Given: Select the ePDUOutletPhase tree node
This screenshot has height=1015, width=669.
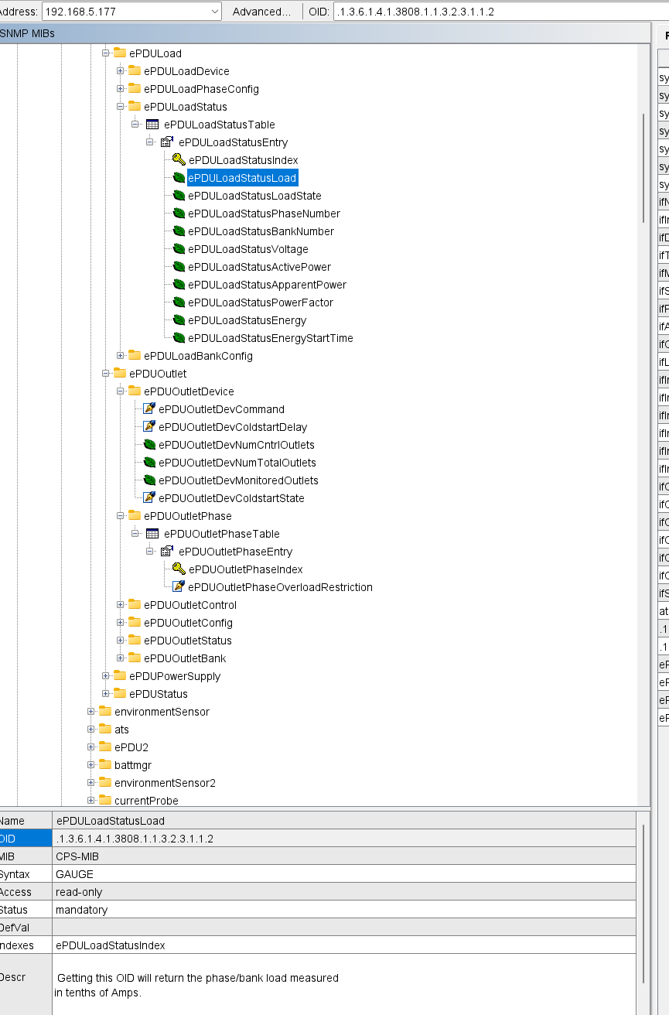Looking at the screenshot, I should coord(187,516).
